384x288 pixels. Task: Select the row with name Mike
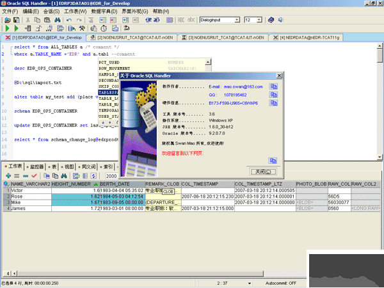click(x=17, y=202)
